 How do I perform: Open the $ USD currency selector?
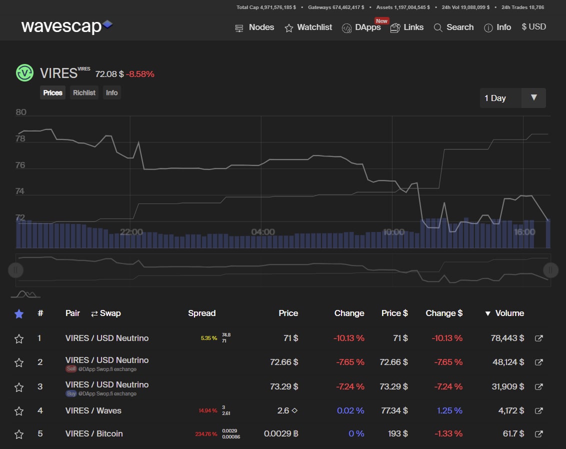533,27
